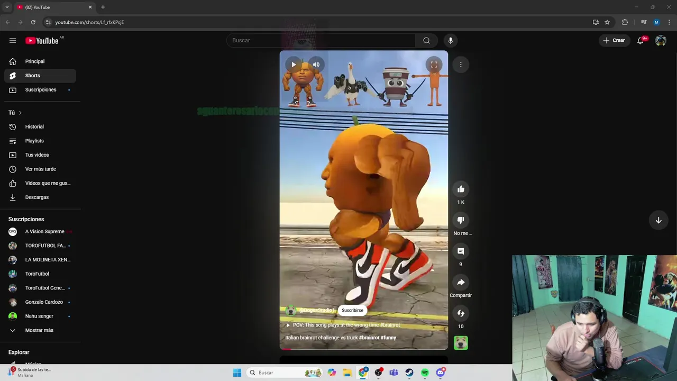Click the Suscripciones section heading

pos(26,219)
